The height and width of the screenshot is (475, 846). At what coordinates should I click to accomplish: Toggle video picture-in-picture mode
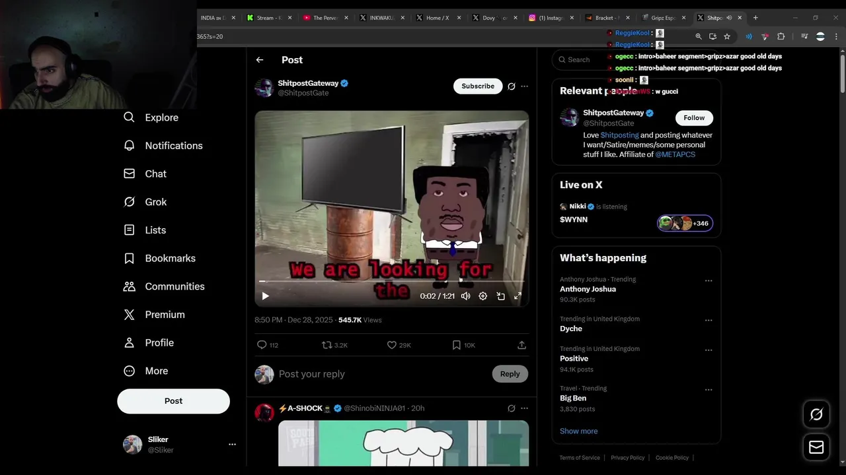[501, 296]
